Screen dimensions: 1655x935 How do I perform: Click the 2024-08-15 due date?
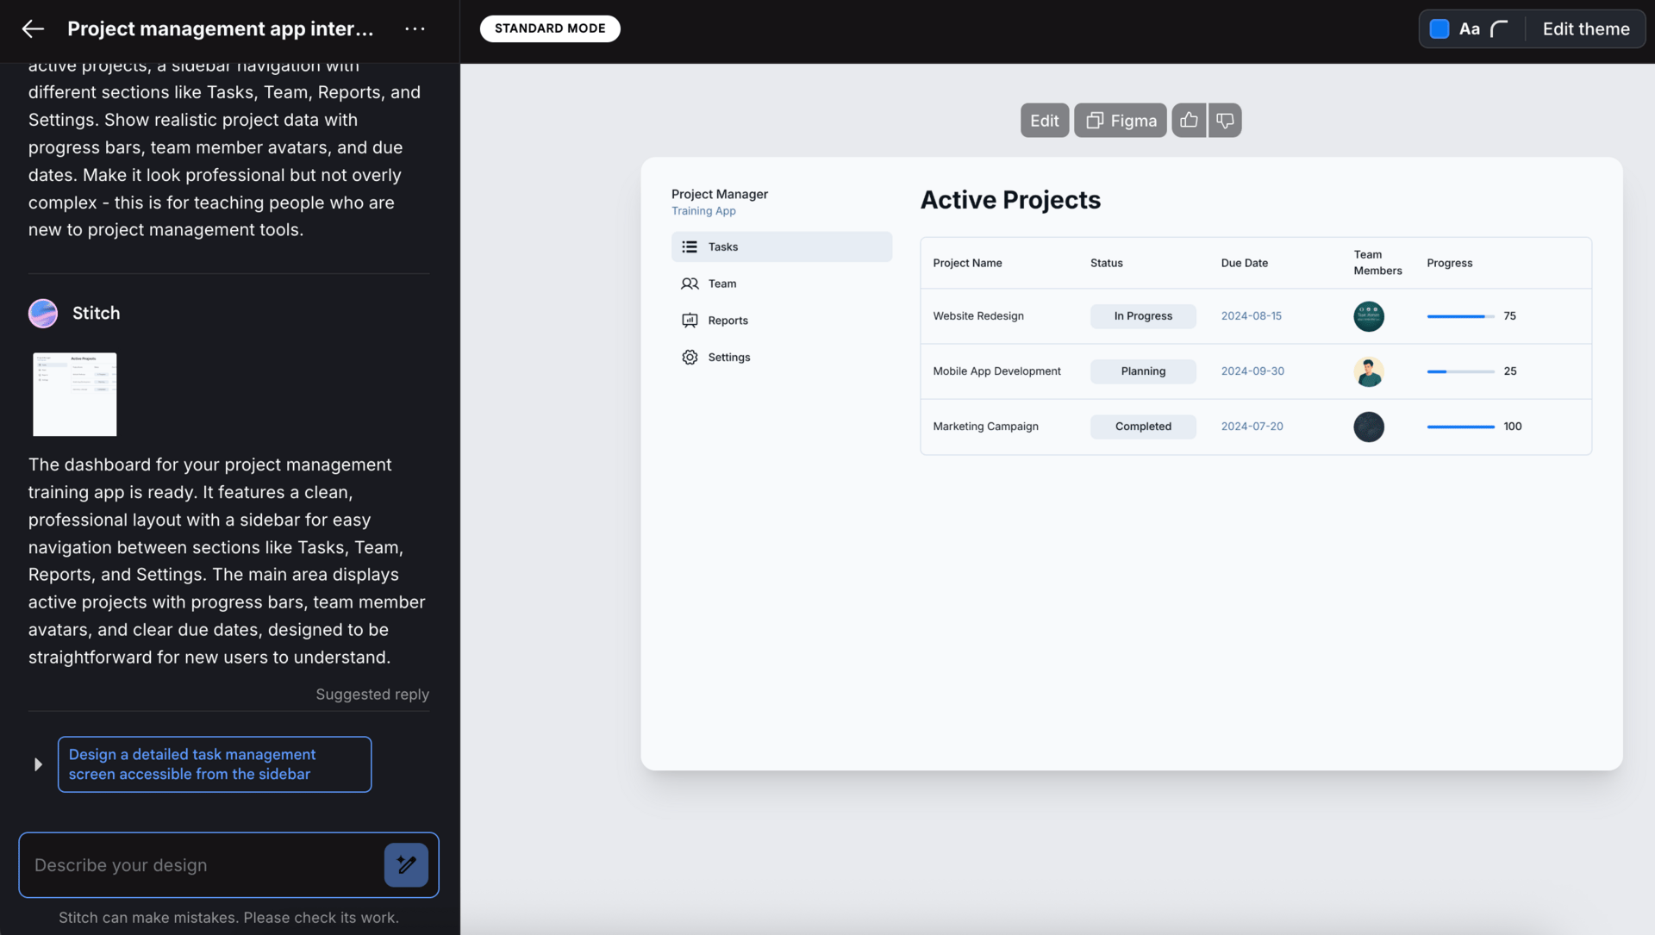(1251, 316)
